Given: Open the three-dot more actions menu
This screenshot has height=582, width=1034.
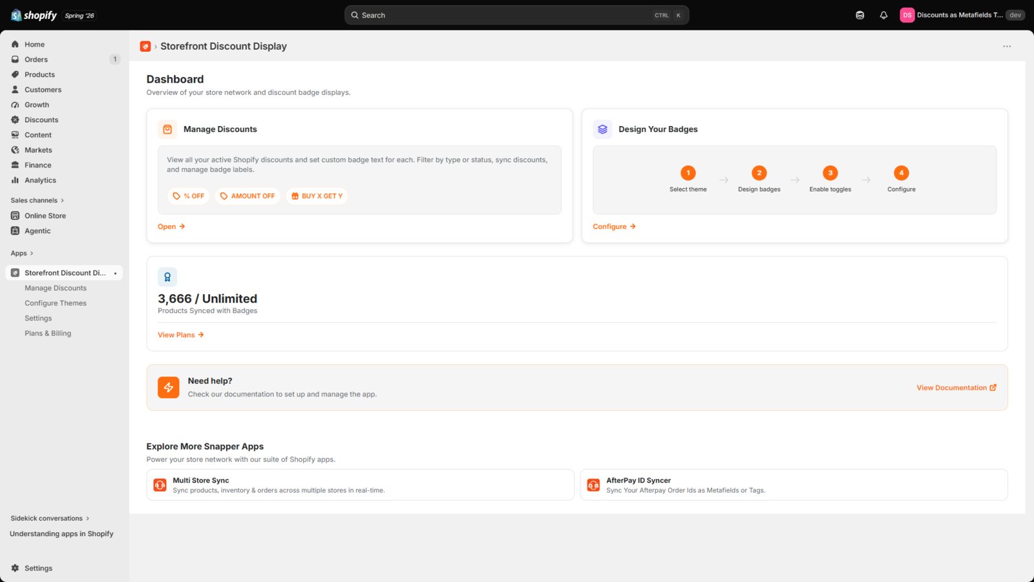Looking at the screenshot, I should [x=1007, y=47].
